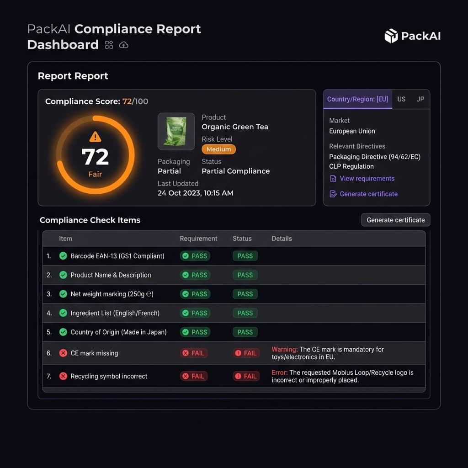
Task: Click the 24 Oct 2023, 10:15 AM timestamp
Action: click(x=195, y=193)
